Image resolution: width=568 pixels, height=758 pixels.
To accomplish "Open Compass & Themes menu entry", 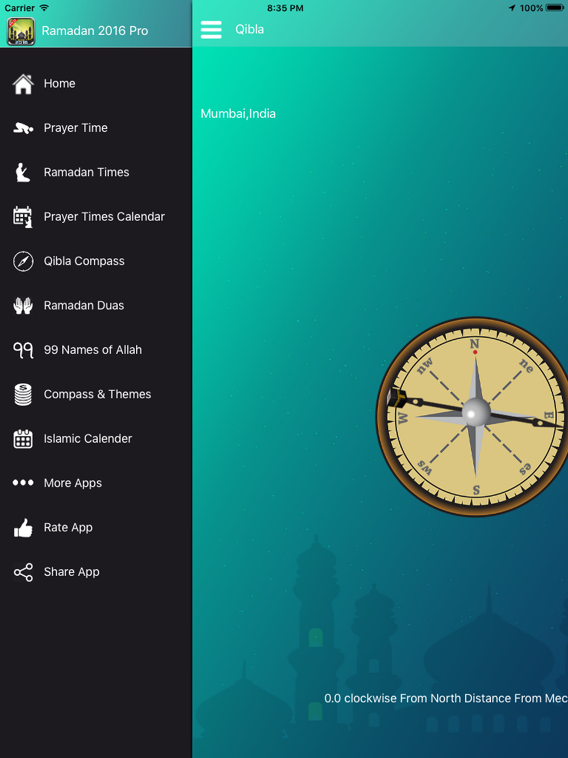I will [97, 394].
